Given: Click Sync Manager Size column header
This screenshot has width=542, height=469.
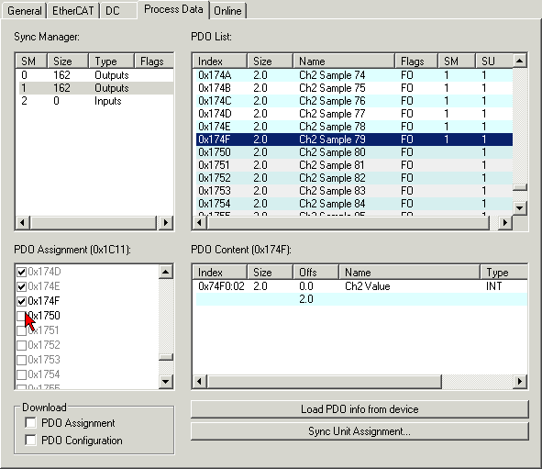Looking at the screenshot, I should coord(67,61).
